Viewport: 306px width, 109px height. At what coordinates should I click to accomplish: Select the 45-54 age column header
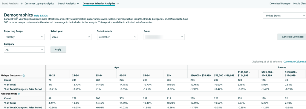(x=123, y=75)
